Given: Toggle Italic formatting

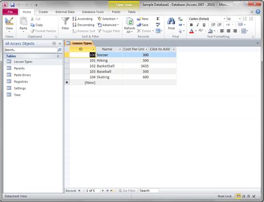Looking at the screenshot, I should pos(198,25).
